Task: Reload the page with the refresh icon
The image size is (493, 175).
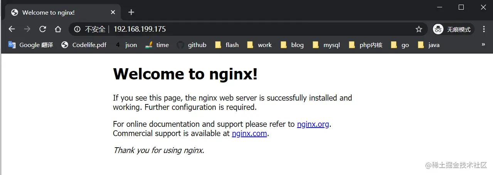Action: (43, 29)
